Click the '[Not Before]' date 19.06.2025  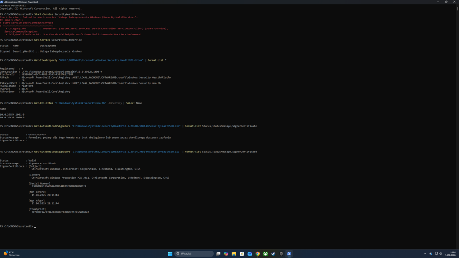coord(45,195)
